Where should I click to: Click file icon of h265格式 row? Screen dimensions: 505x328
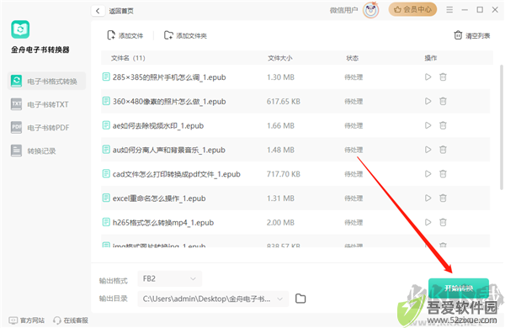click(x=106, y=222)
